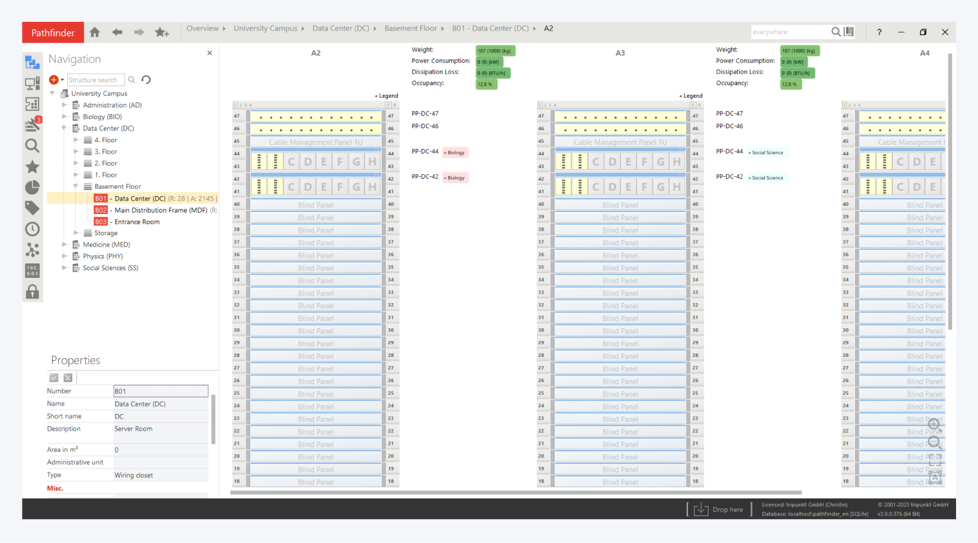Confirm property changes with the checkmark button
This screenshot has width=978, height=543.
point(54,378)
